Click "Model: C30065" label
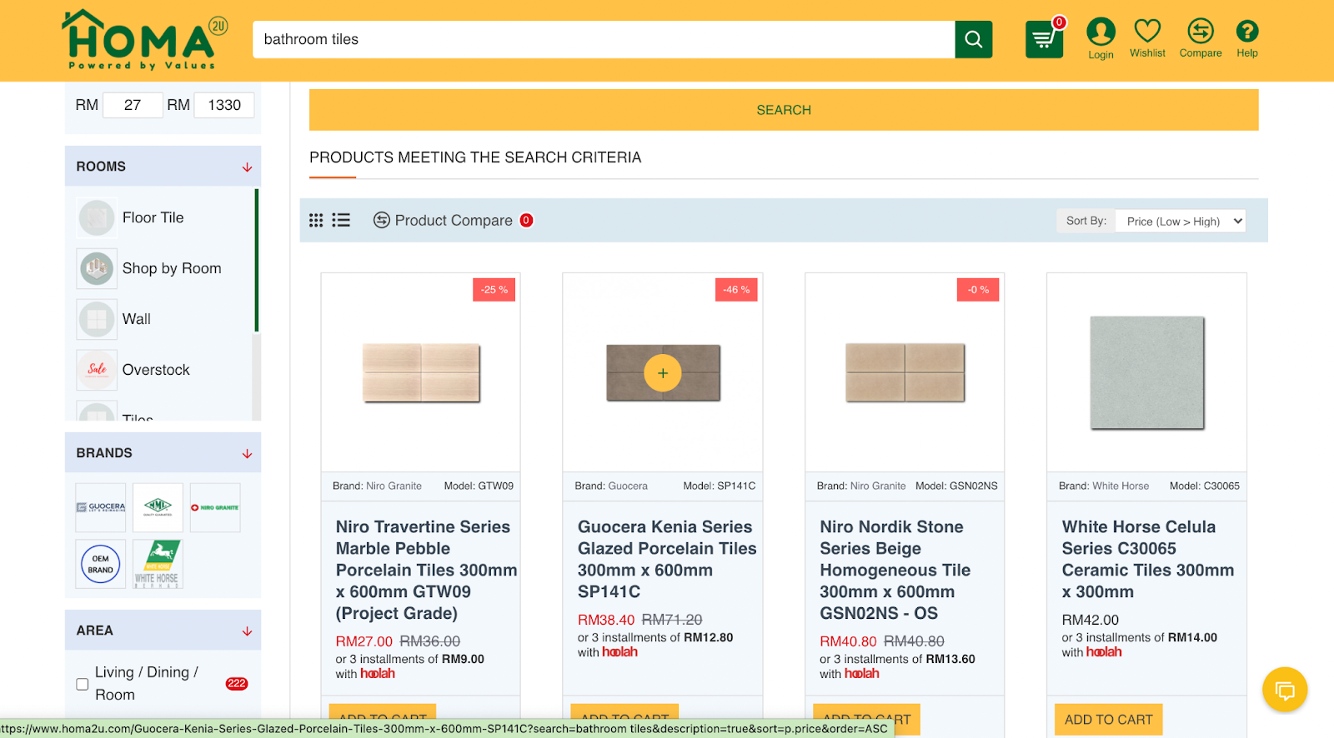Screen dimensions: 1334x738 click(x=1205, y=486)
